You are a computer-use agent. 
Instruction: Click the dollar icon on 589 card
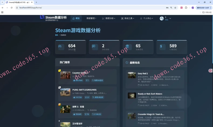point(161,46)
